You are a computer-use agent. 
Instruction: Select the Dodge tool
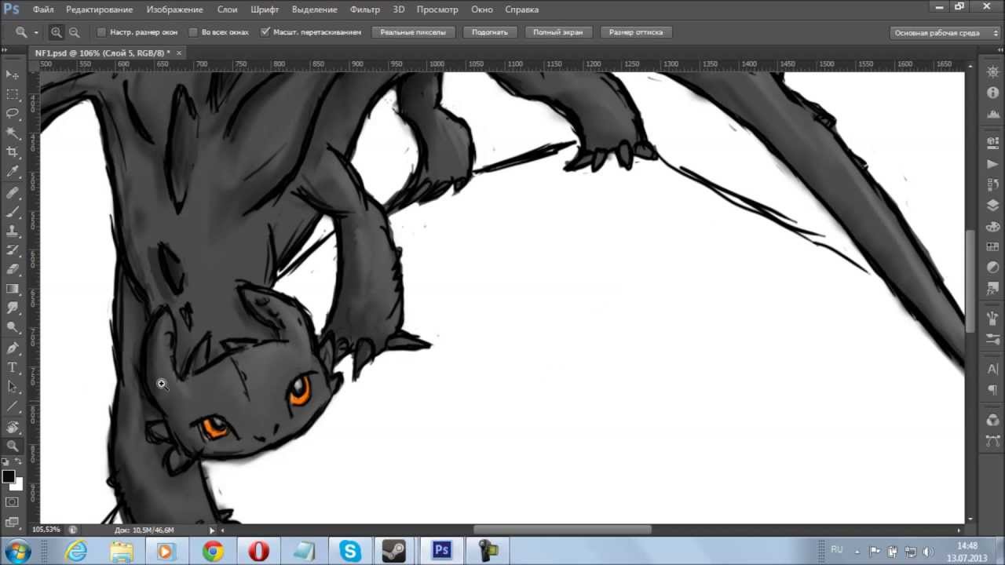[x=13, y=327]
